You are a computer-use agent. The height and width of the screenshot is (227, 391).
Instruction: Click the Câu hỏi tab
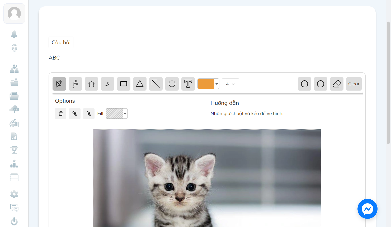61,42
